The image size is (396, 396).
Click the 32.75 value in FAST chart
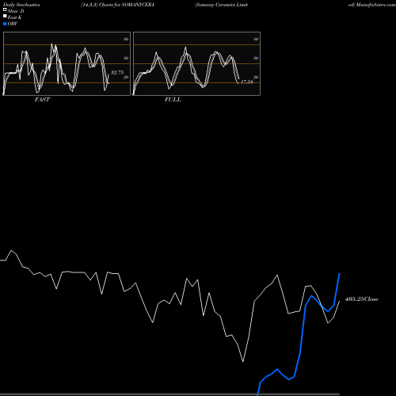[117, 72]
